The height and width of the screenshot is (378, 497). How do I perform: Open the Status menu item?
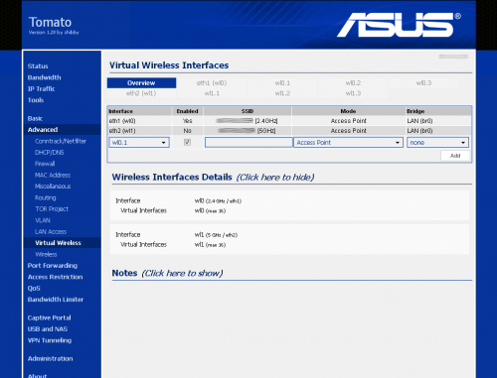(x=38, y=66)
